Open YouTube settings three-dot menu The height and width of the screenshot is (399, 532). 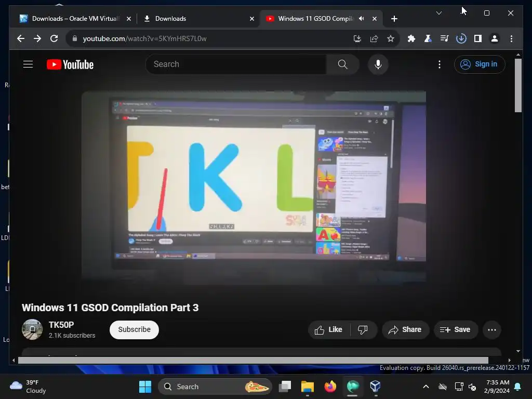point(440,64)
